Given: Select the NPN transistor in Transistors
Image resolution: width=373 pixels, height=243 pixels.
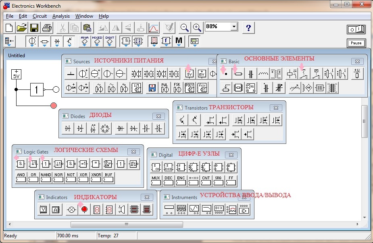Looking at the screenshot, I should (x=182, y=120).
